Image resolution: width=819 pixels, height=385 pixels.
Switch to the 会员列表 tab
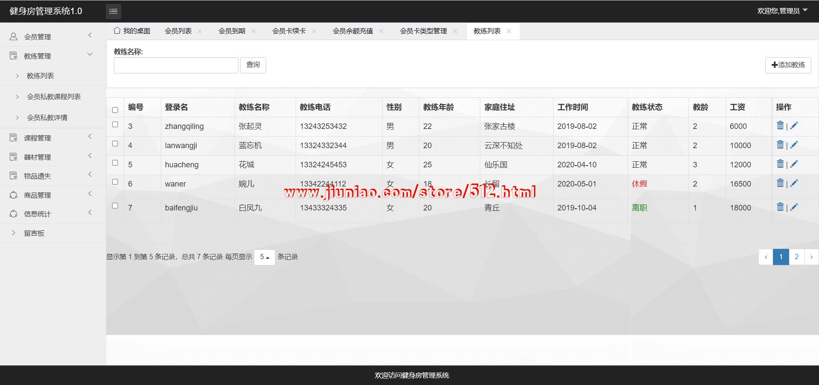tap(178, 31)
